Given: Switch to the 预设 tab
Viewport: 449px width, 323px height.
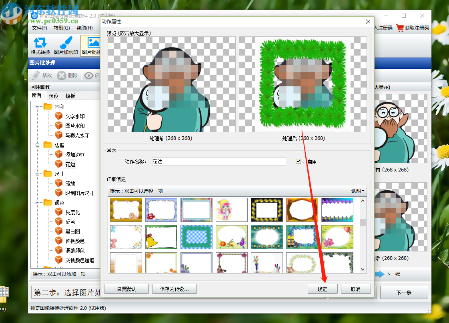Looking at the screenshot, I should pyautogui.click(x=54, y=96).
